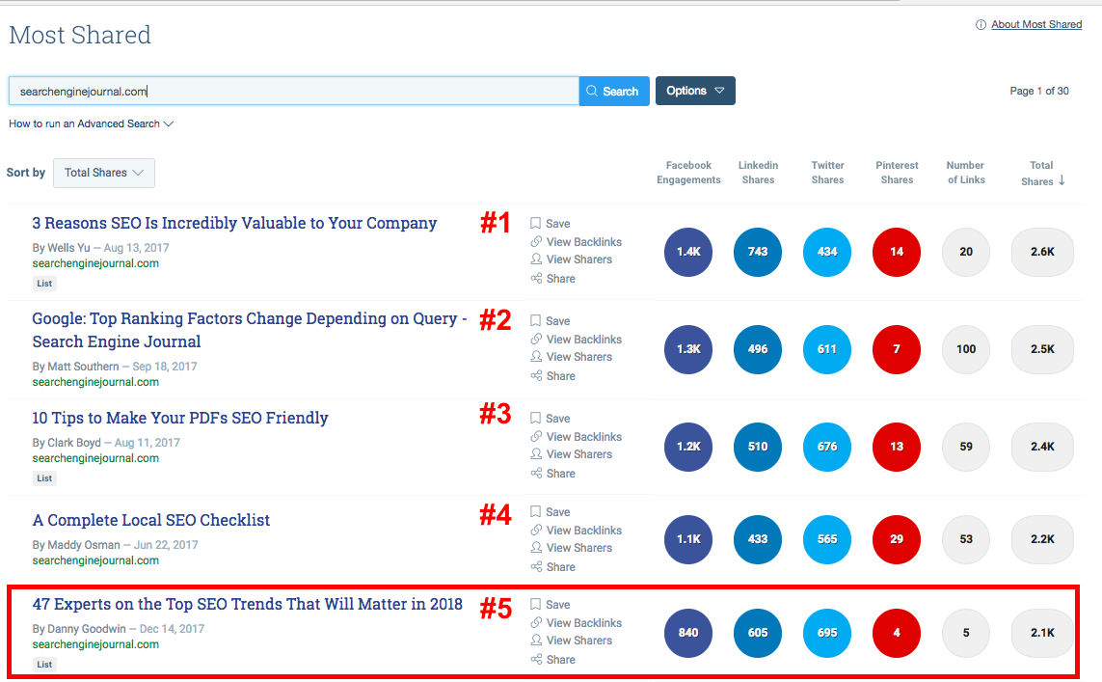Click the Search button
Viewport: 1102px width, 682px height.
pyautogui.click(x=614, y=90)
